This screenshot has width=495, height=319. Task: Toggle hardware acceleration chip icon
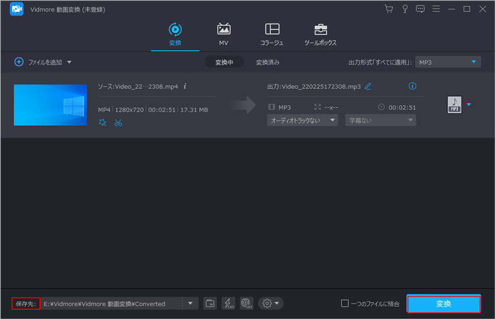point(246,304)
